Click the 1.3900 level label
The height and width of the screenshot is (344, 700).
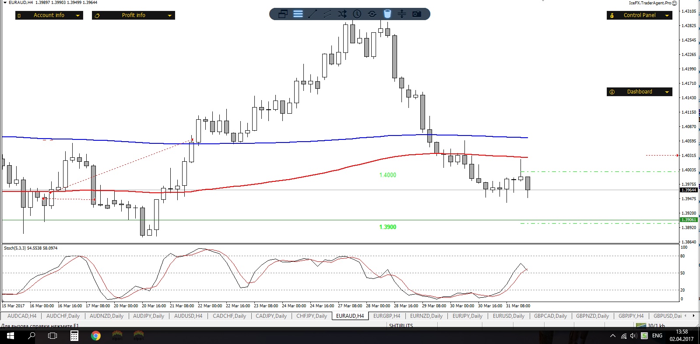coord(387,227)
